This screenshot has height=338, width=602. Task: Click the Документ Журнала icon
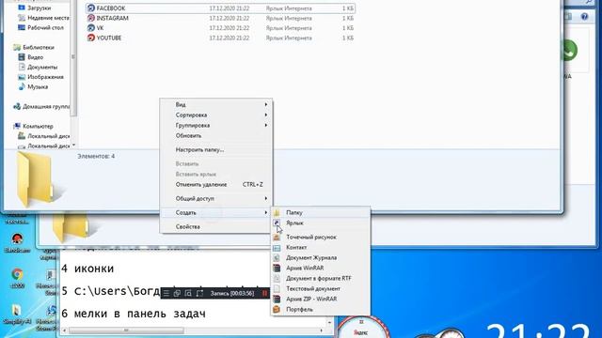277,258
